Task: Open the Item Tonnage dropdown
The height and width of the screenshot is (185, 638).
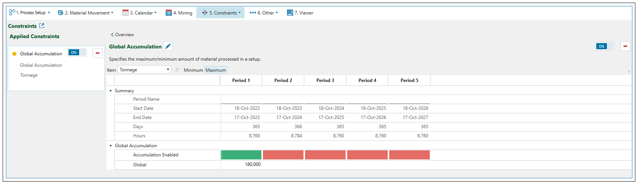Action: click(x=144, y=70)
